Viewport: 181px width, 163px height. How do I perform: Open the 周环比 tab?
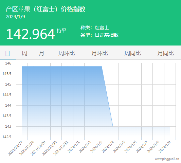point(67,53)
